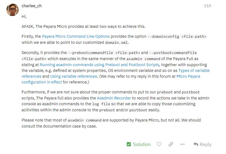This screenshot has height=154, width=226.
Task: Toggle the Solution checkbox on the post
Action: [x=129, y=144]
